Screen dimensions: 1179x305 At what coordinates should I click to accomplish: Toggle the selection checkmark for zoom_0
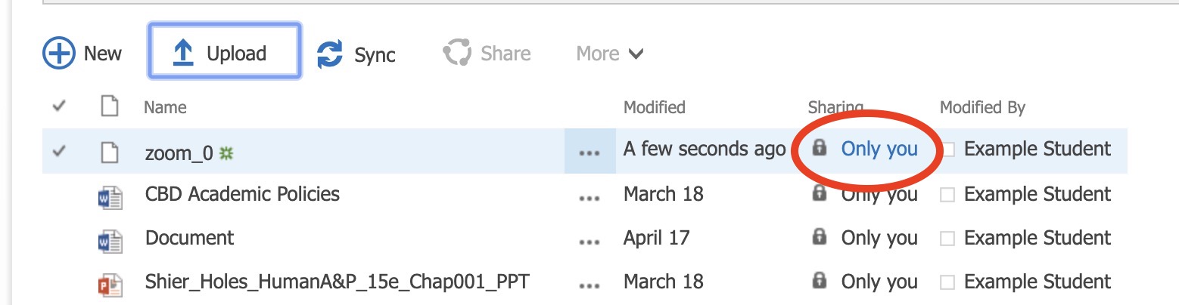tap(59, 151)
